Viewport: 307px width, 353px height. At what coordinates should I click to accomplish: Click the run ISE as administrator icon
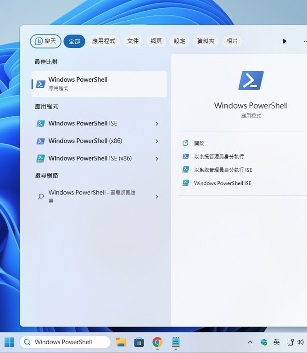point(186,170)
